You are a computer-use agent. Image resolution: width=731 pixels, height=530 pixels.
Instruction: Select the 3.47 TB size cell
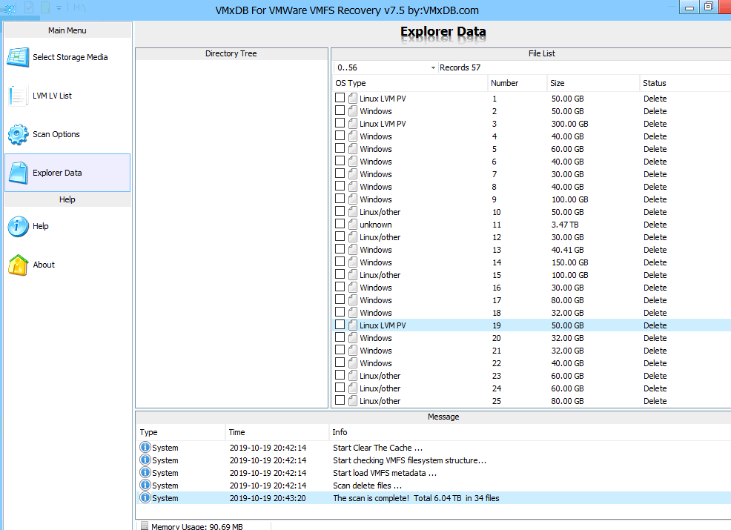[565, 225]
